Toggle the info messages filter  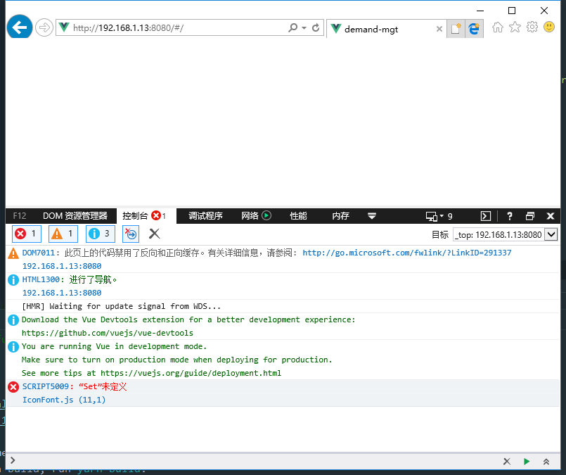pos(101,234)
